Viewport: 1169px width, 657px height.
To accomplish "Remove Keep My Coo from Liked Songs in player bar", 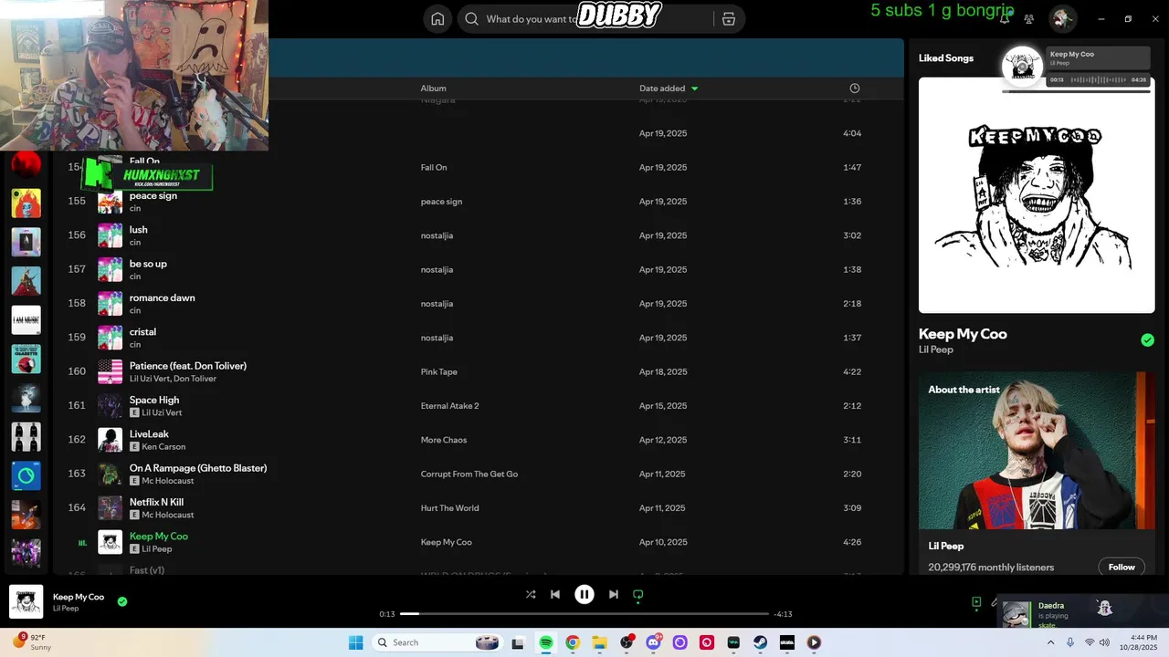I will point(122,601).
